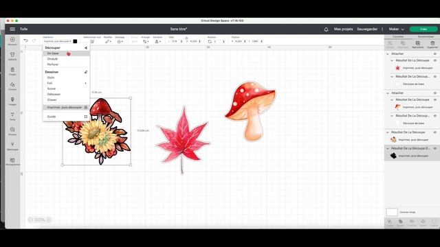The image size is (440, 247).
Task: Toggle visibility of second Attacher group
Action: (x=435, y=93)
